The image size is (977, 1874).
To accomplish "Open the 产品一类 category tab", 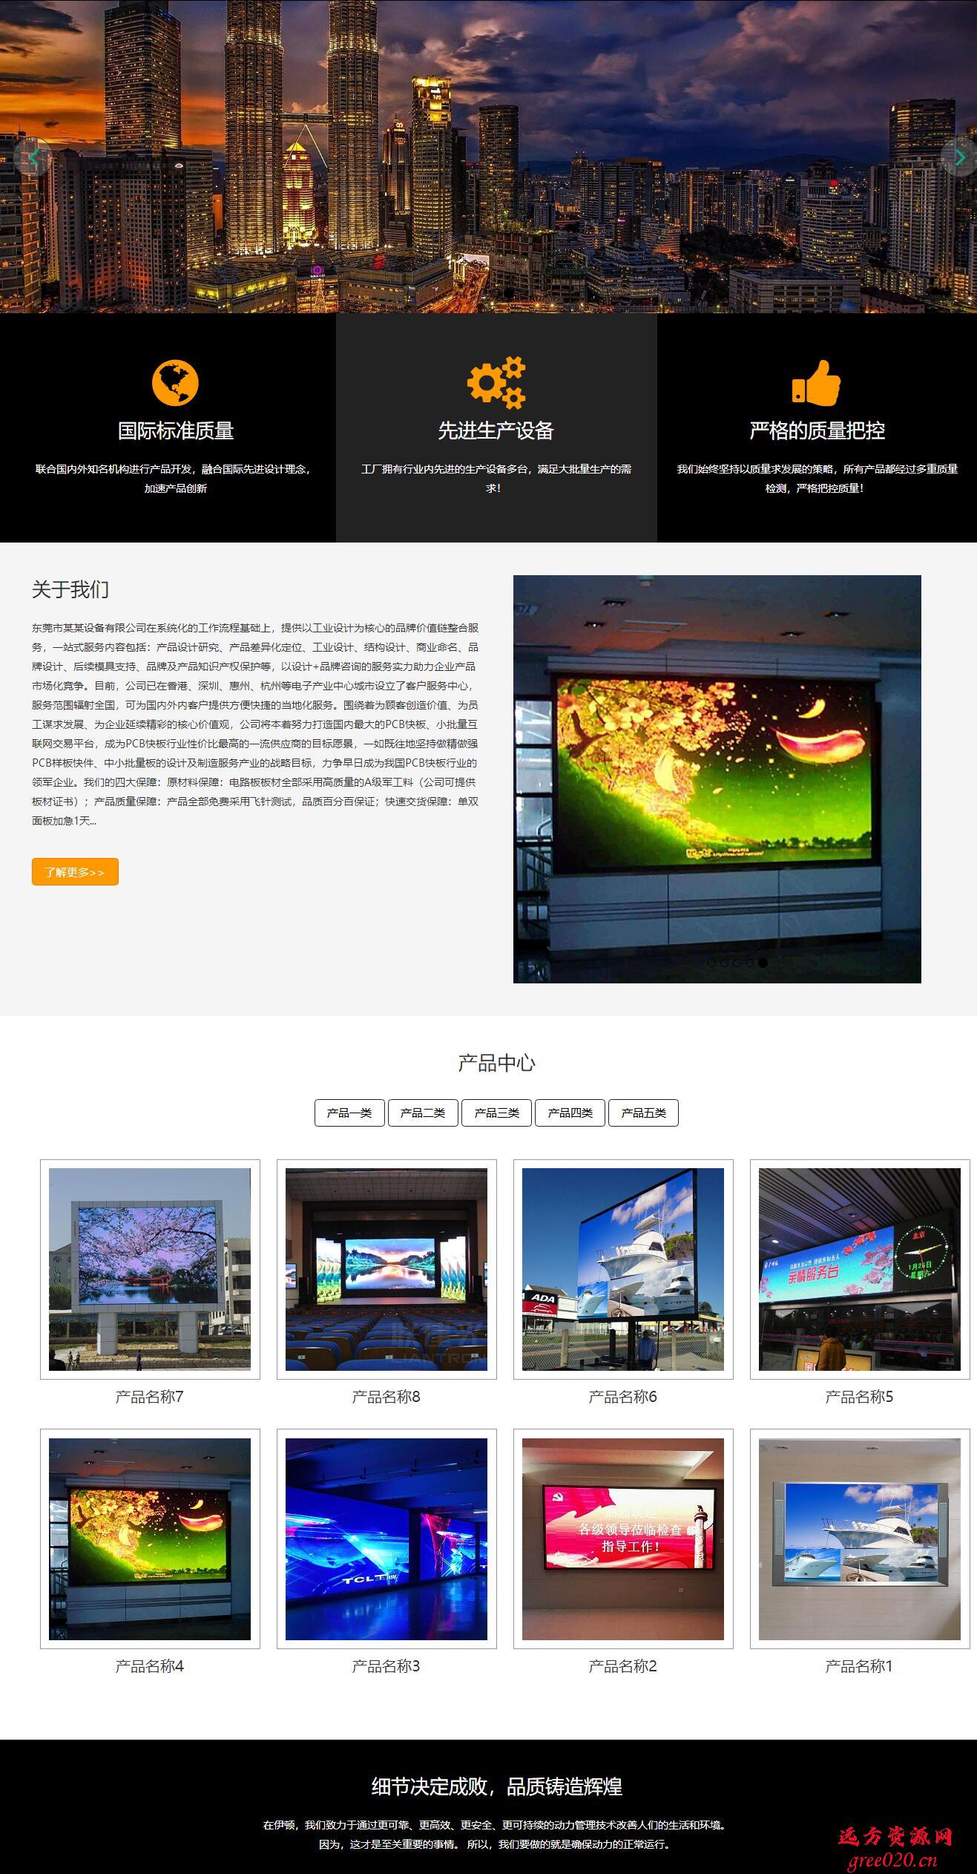I will coord(349,1113).
